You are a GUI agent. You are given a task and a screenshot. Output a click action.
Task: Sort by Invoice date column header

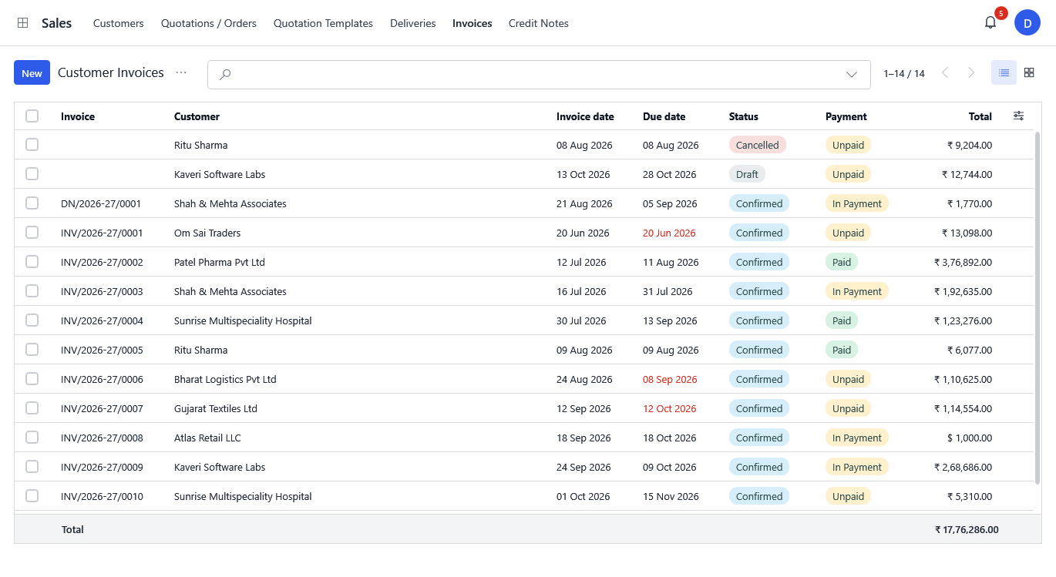point(585,117)
